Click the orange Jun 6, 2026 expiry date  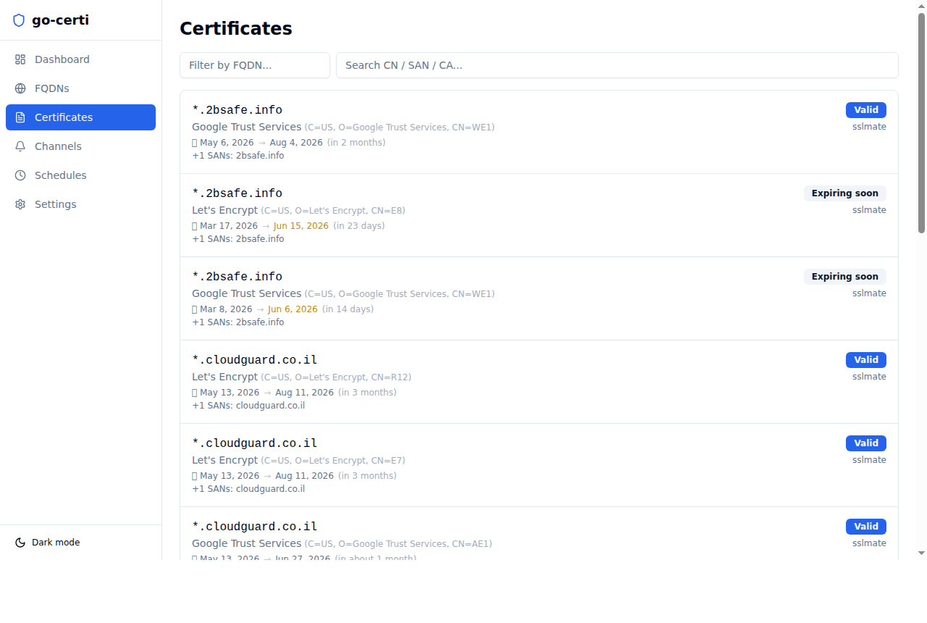(293, 309)
